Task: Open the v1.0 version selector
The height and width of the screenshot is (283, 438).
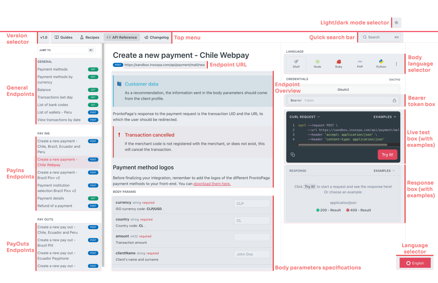Action: click(x=44, y=37)
